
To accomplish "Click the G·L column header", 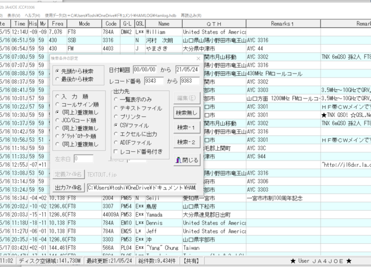I will click(128, 24).
